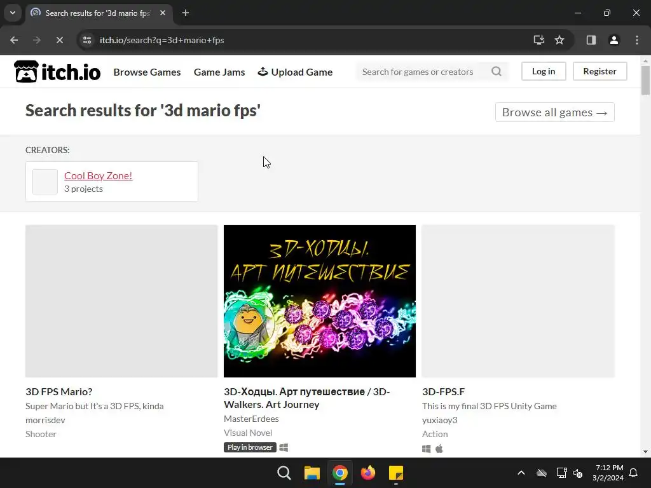Click the install app icon in address bar
Image resolution: width=651 pixels, height=488 pixels.
[539, 40]
